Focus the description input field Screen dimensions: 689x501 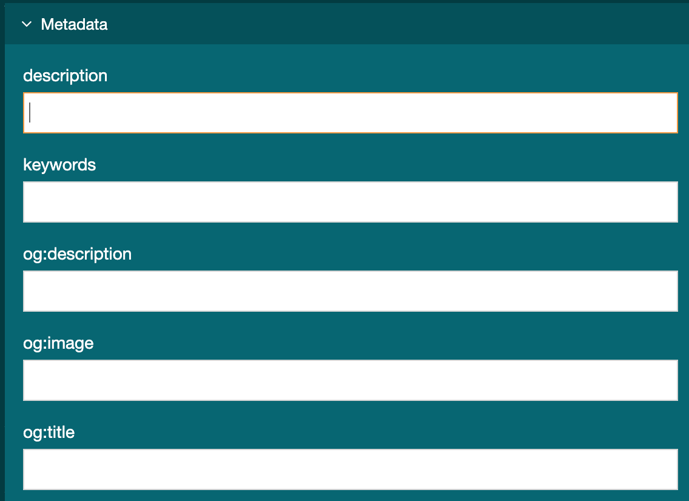pyautogui.click(x=350, y=113)
